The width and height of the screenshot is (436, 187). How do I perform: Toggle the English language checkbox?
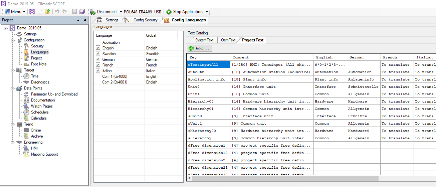(x=98, y=48)
